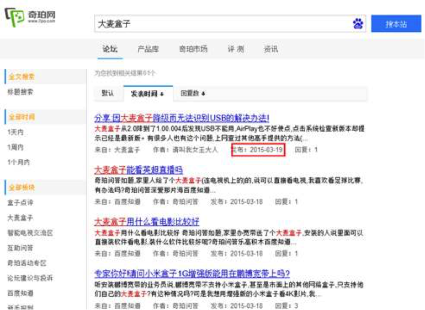Viewport: 425px width, 310px height.
Task: Filter by 智能电视交流区 board
Action: tap(30, 233)
